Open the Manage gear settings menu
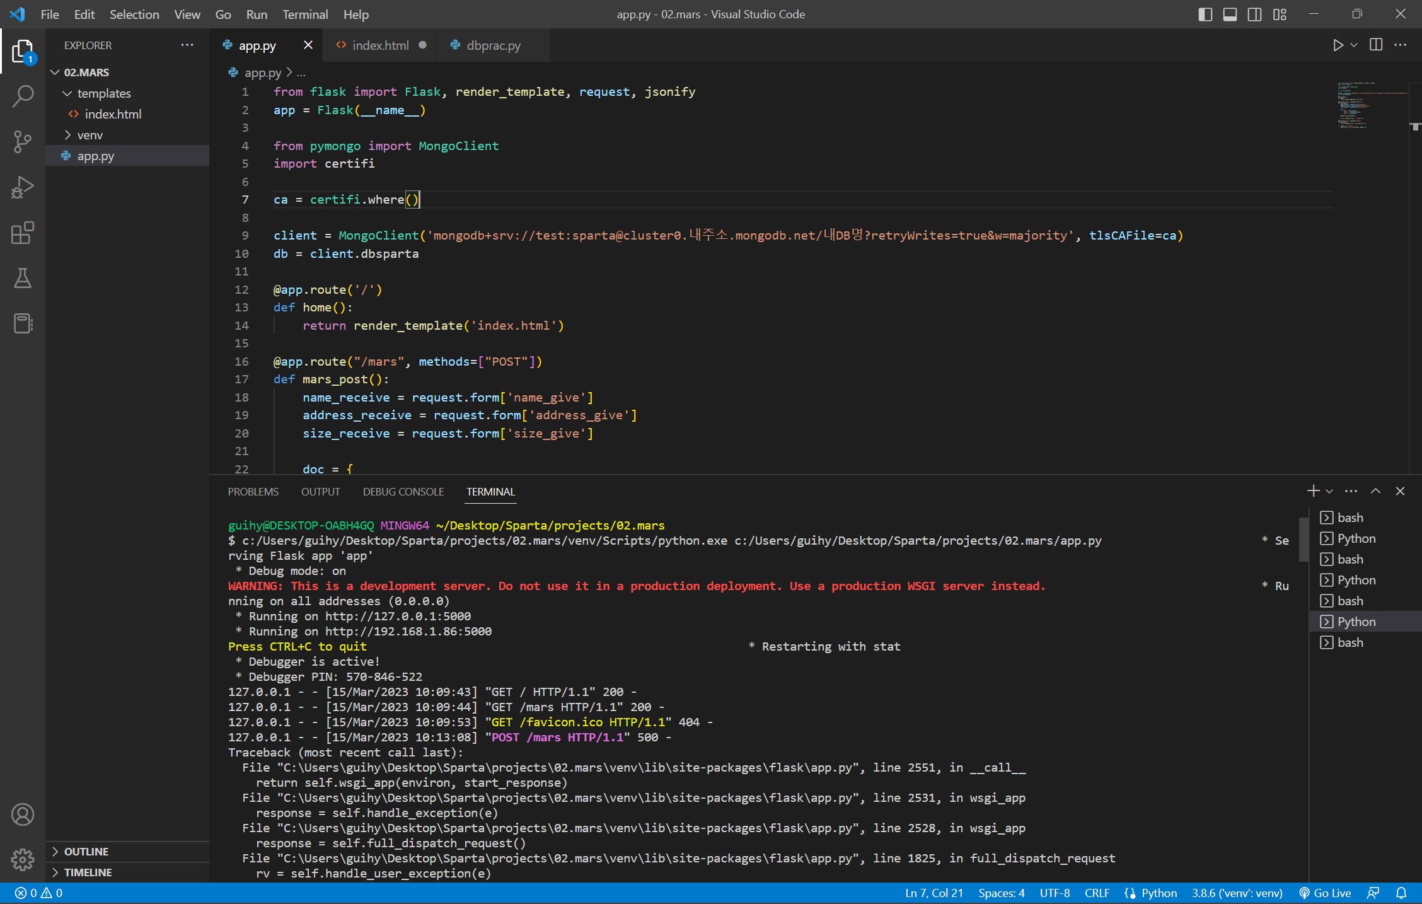This screenshot has height=904, width=1422. [x=23, y=859]
